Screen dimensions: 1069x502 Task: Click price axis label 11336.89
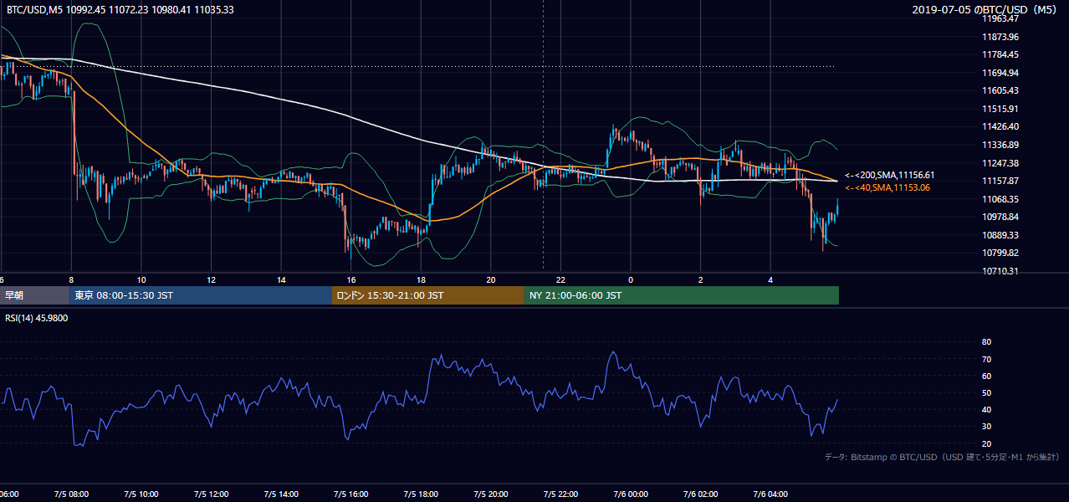(1000, 145)
